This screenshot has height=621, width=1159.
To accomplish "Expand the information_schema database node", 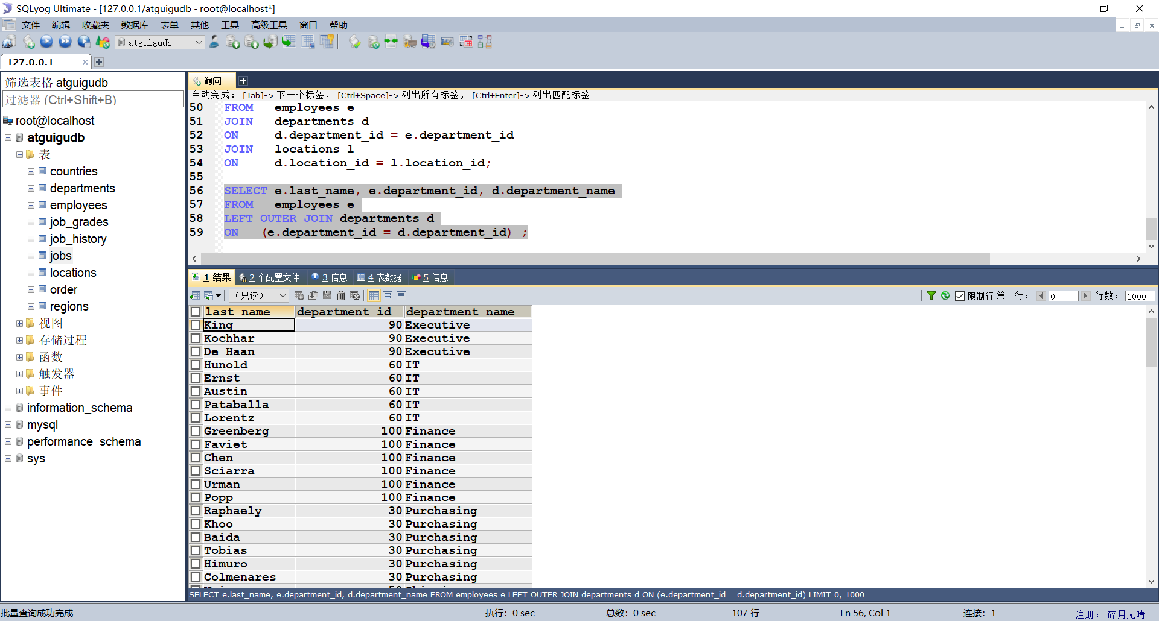I will 8,408.
